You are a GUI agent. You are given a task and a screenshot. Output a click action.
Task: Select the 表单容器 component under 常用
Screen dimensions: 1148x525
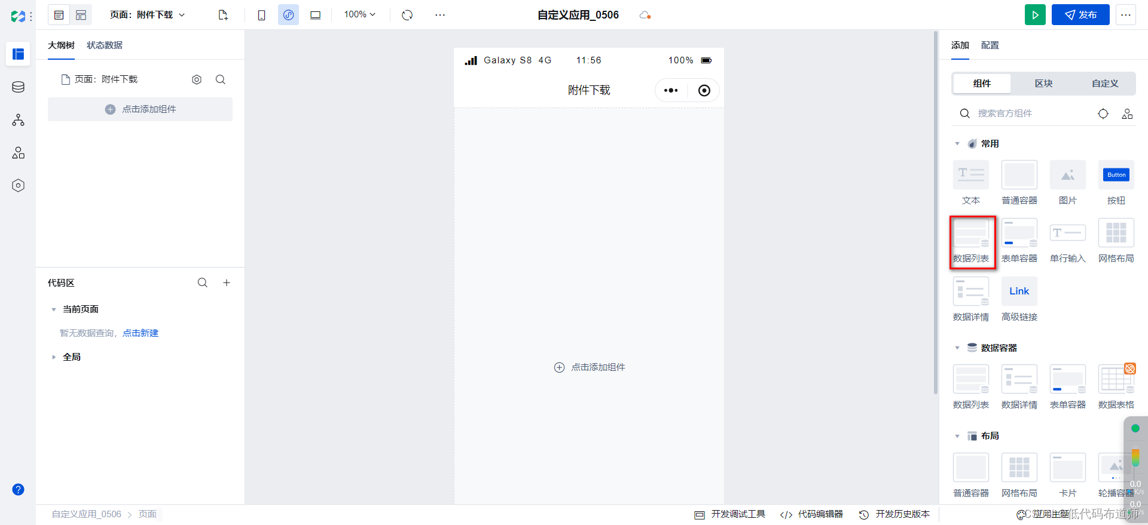pos(1019,241)
